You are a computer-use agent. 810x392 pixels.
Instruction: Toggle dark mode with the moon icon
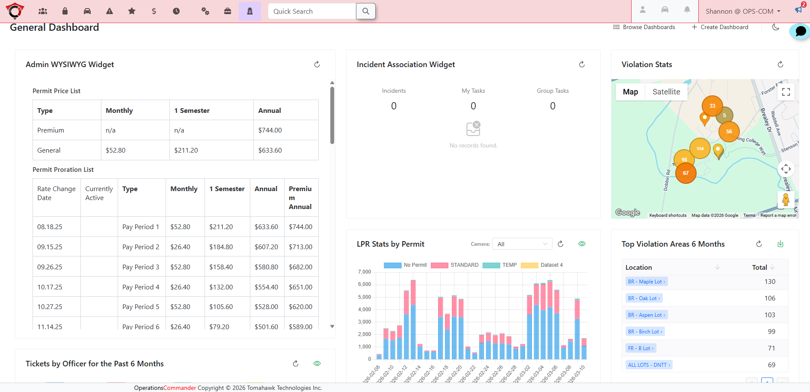click(776, 27)
